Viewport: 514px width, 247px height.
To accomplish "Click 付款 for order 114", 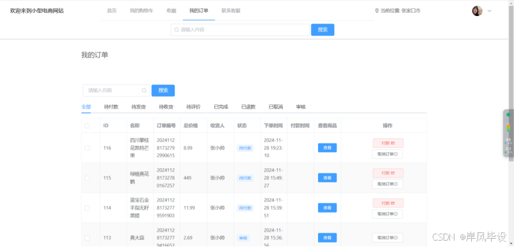I will [388, 203].
